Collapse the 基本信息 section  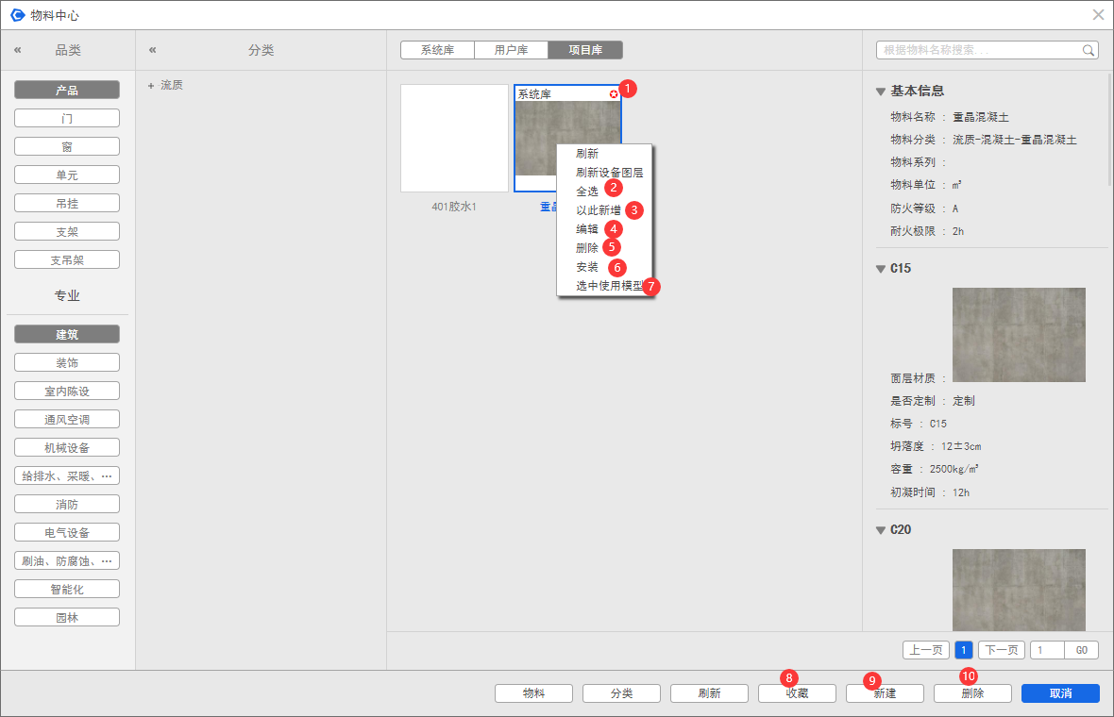pos(880,92)
